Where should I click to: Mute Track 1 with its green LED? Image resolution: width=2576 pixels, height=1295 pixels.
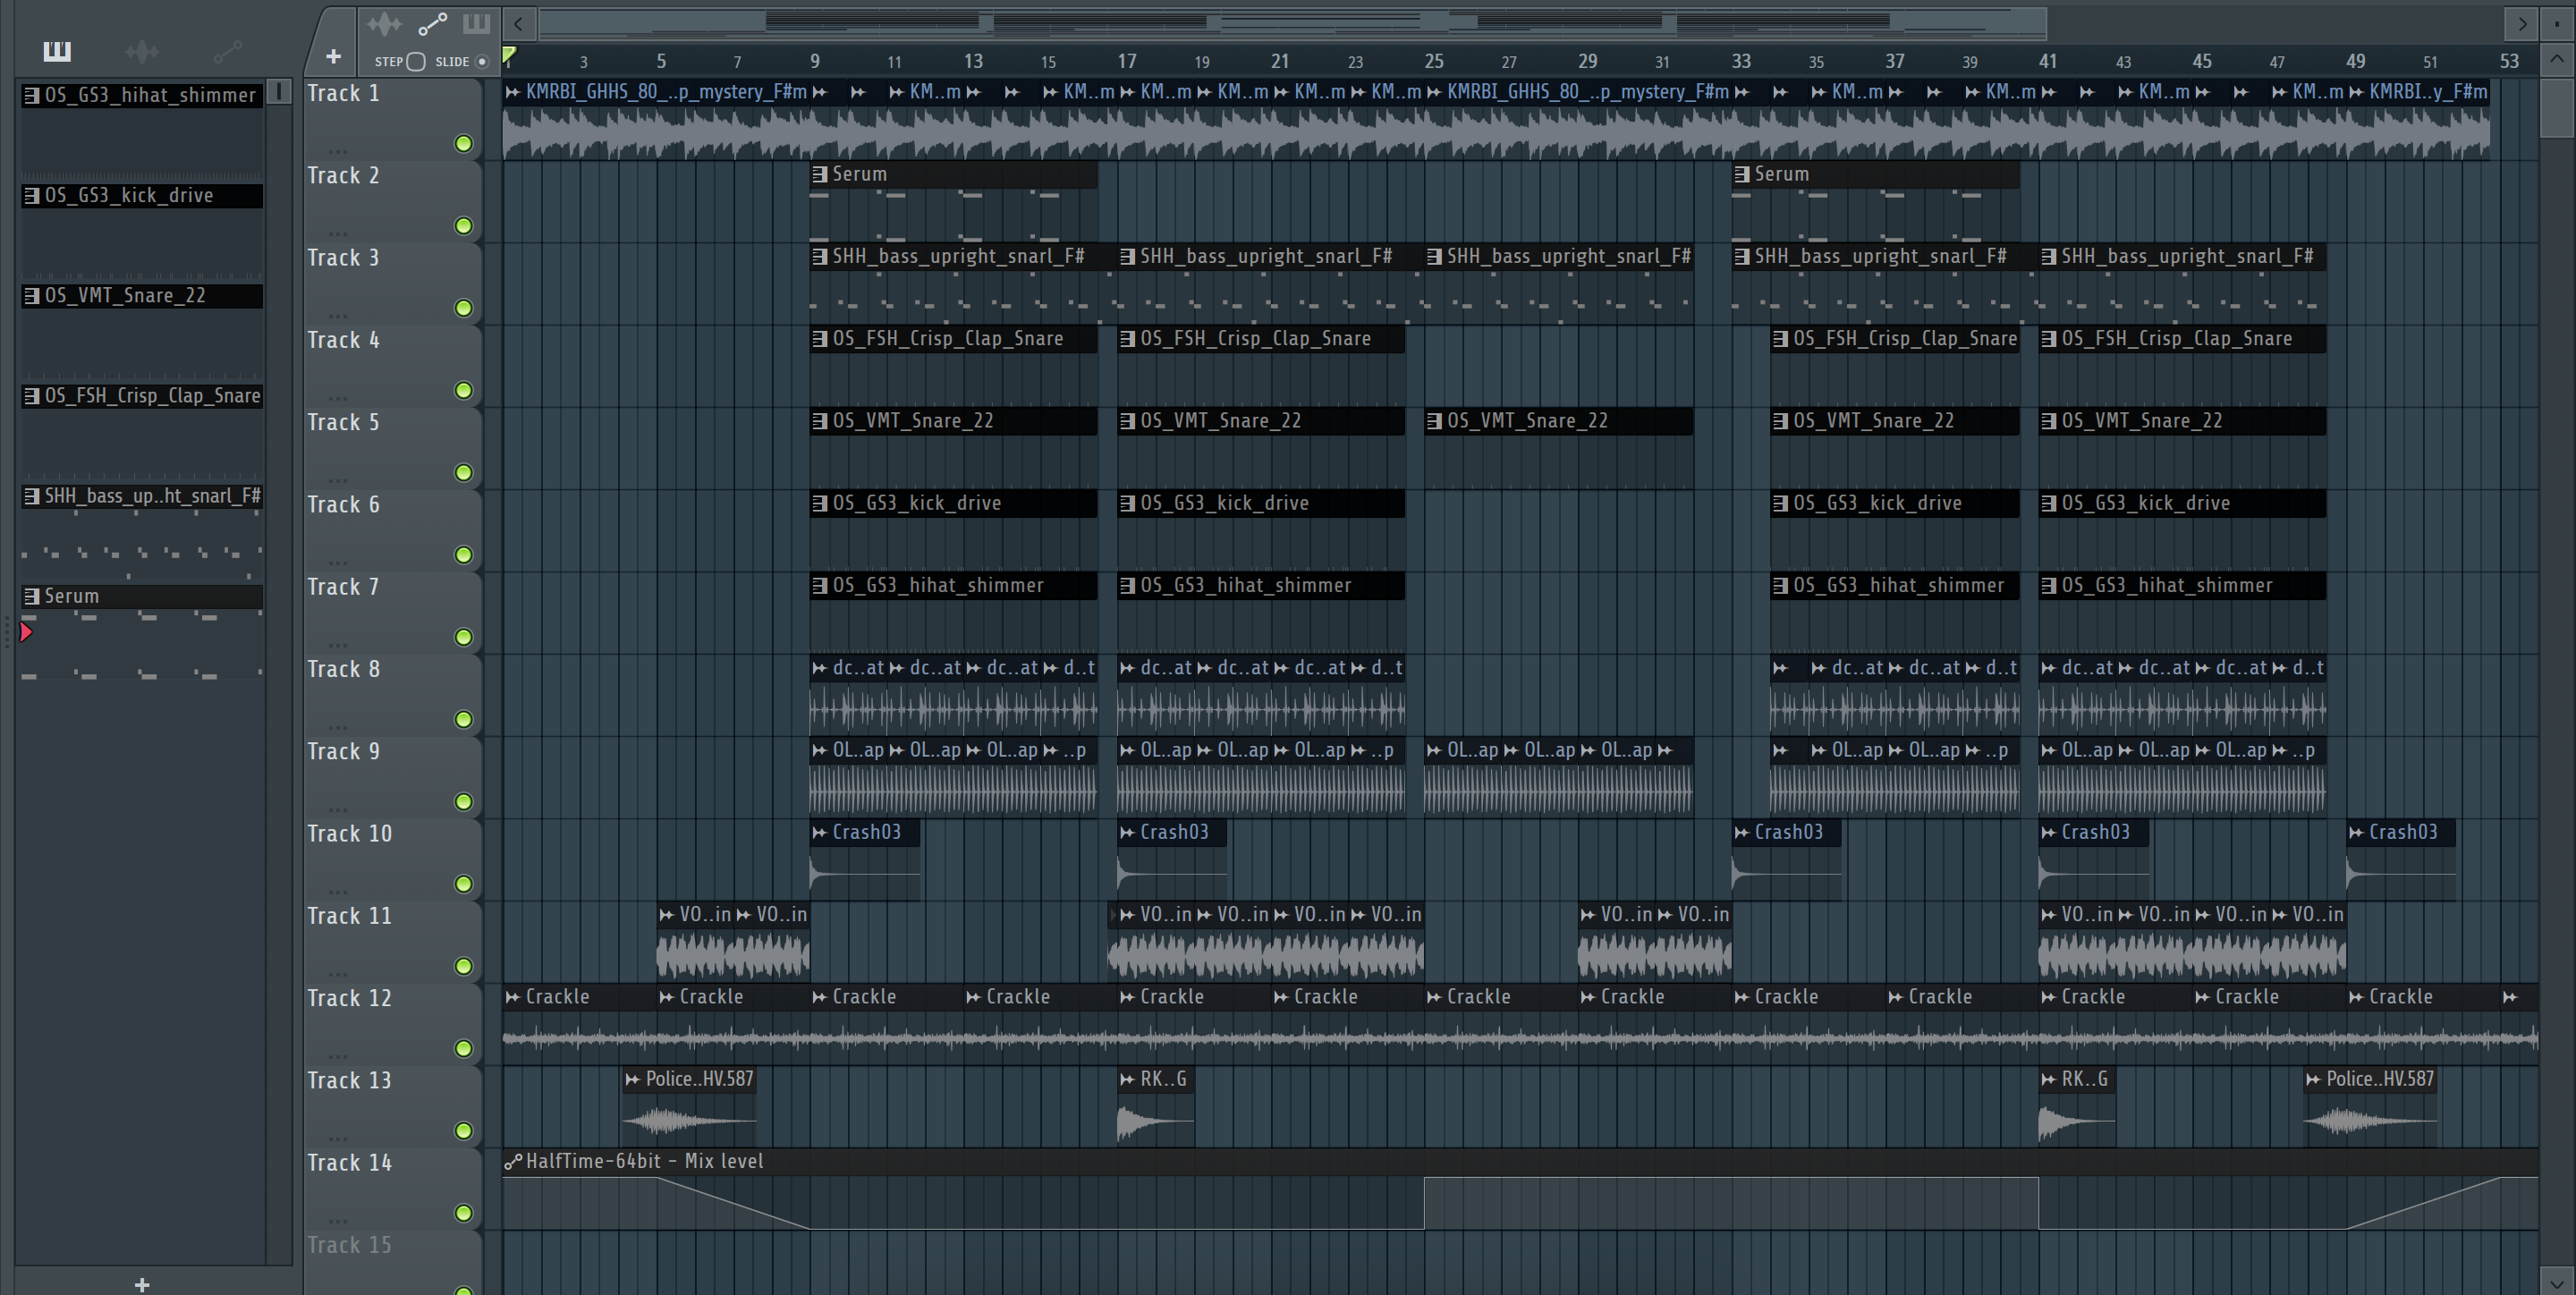click(x=463, y=143)
